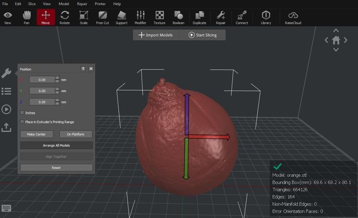Click the Duplicate tool
The height and width of the screenshot is (218, 358).
pyautogui.click(x=199, y=17)
